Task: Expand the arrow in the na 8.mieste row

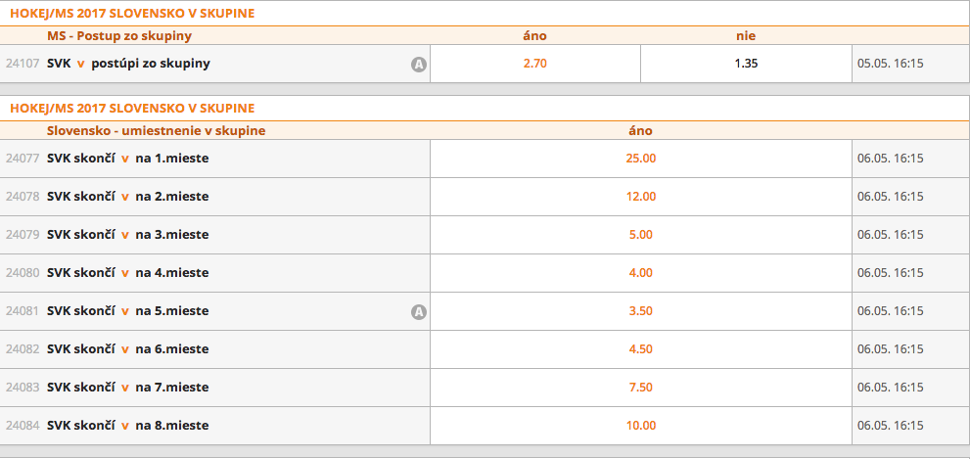Action: (124, 426)
